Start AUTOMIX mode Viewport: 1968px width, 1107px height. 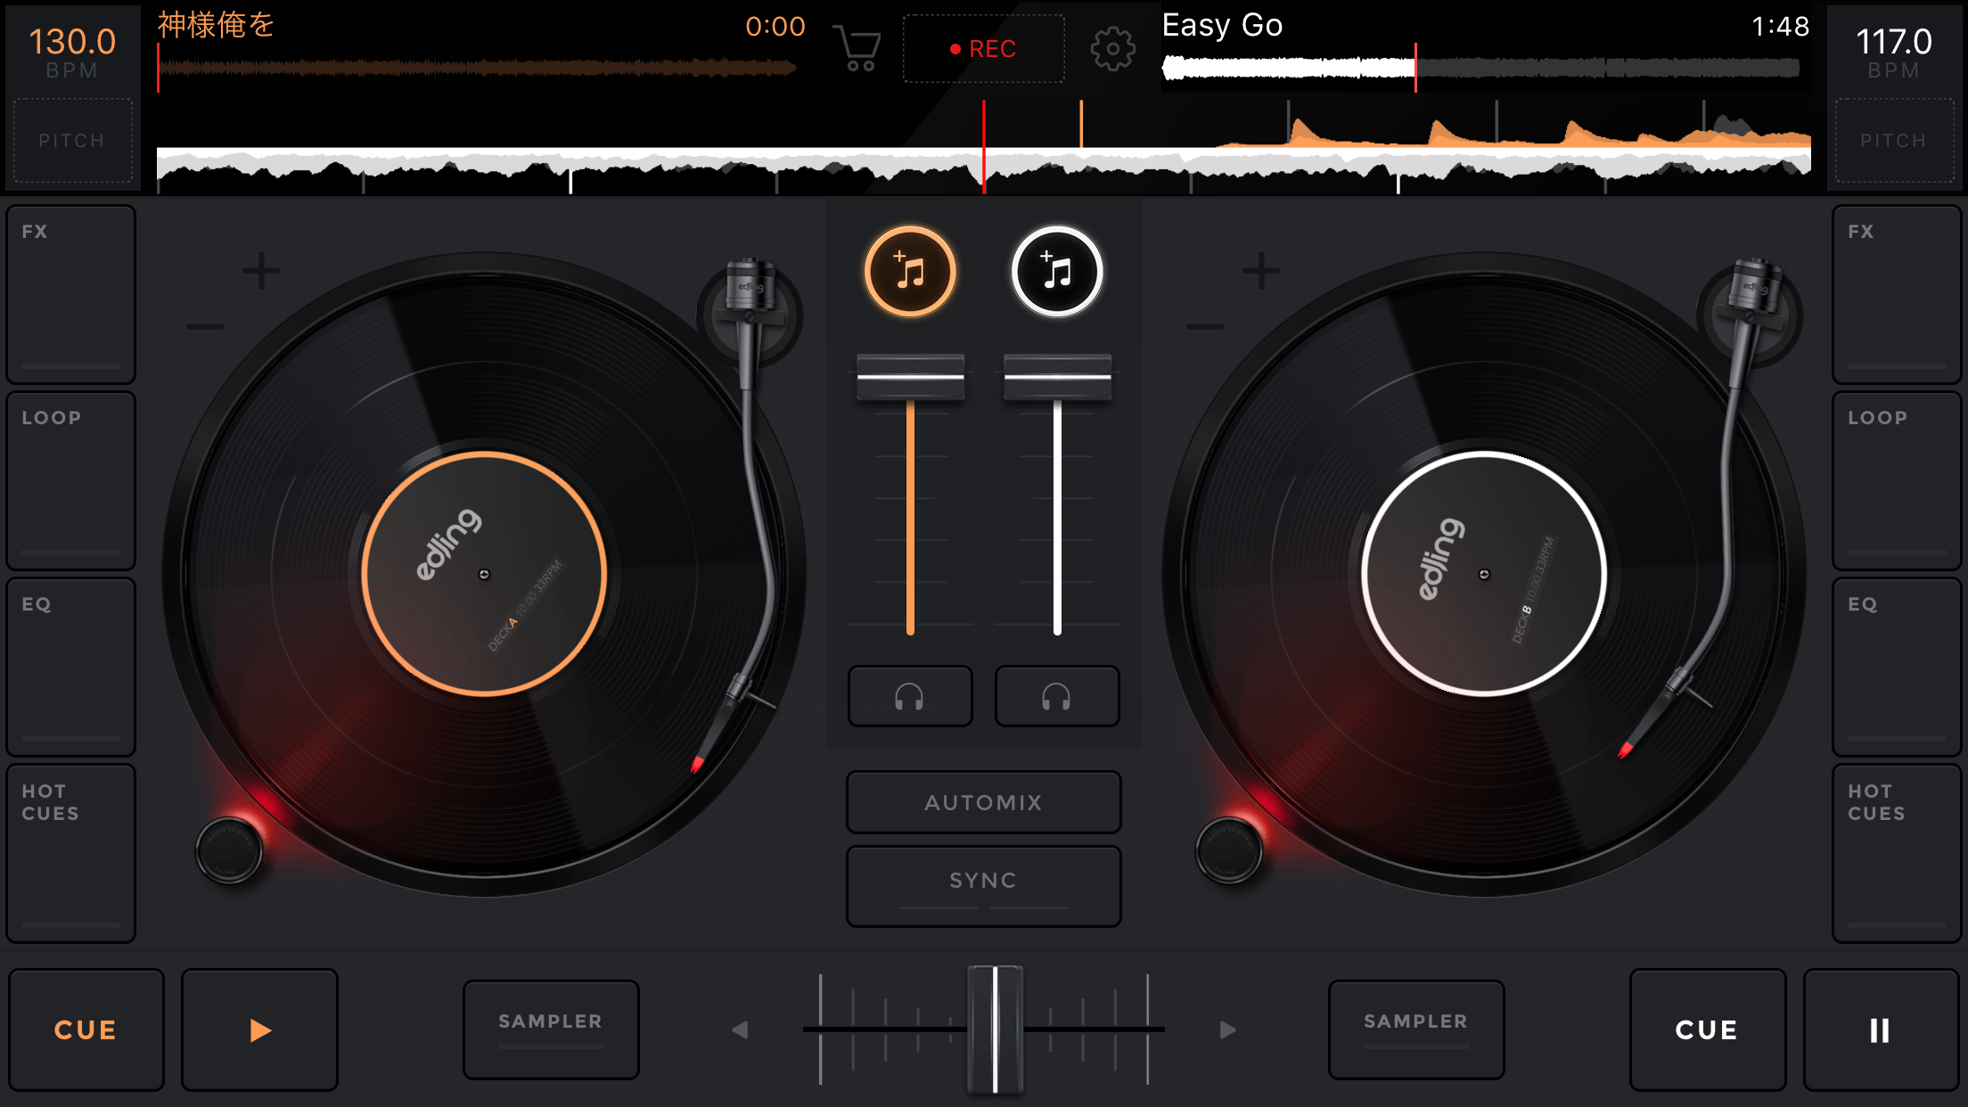click(983, 802)
